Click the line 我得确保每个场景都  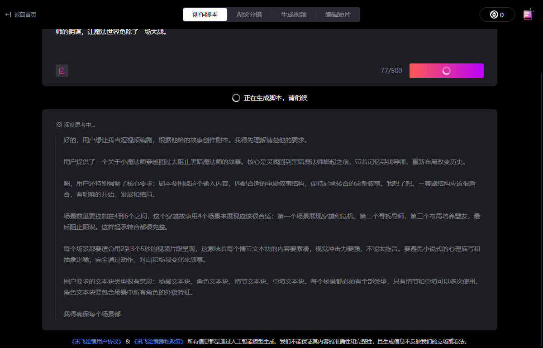click(x=92, y=314)
